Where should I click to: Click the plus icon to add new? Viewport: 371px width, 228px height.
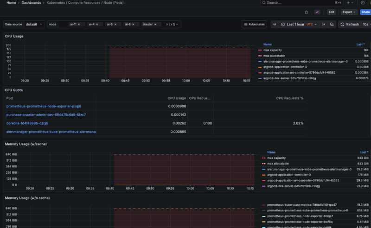tap(349, 2)
